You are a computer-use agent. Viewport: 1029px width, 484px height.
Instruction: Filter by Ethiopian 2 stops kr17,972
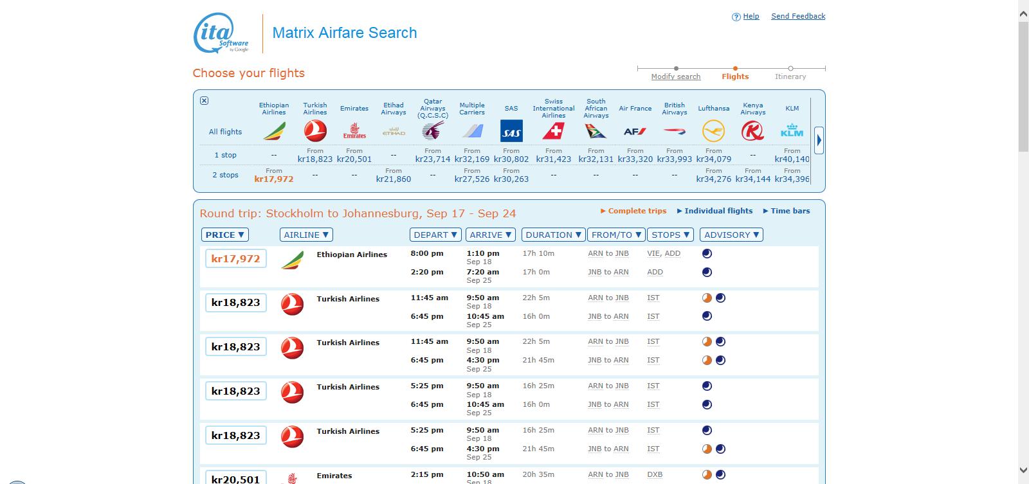[x=274, y=179]
